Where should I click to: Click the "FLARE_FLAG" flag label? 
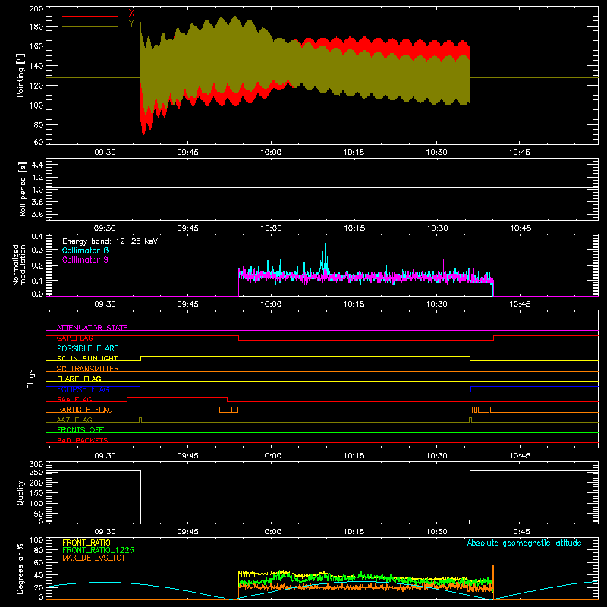(79, 379)
